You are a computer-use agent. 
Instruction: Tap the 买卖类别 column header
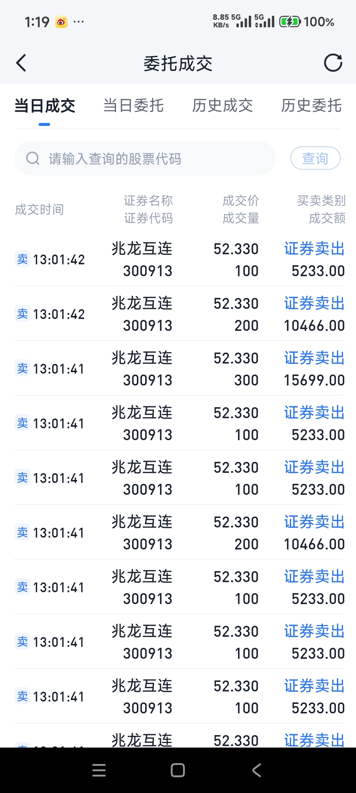point(321,201)
